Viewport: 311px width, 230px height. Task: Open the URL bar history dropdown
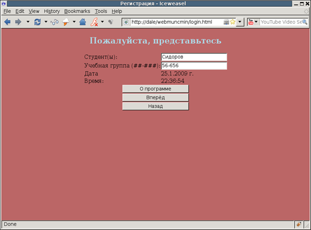[x=240, y=22]
